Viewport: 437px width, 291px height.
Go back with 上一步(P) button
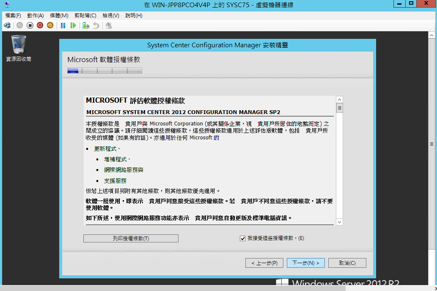click(x=264, y=263)
